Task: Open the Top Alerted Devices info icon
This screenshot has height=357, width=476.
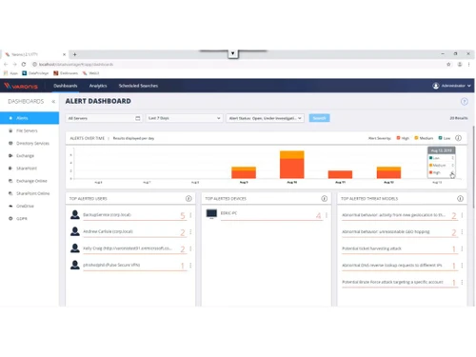Action: (x=325, y=199)
